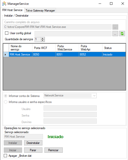This screenshot has height=160, width=128.
Task: Click the Porta WCF column header
Action: [44, 48]
